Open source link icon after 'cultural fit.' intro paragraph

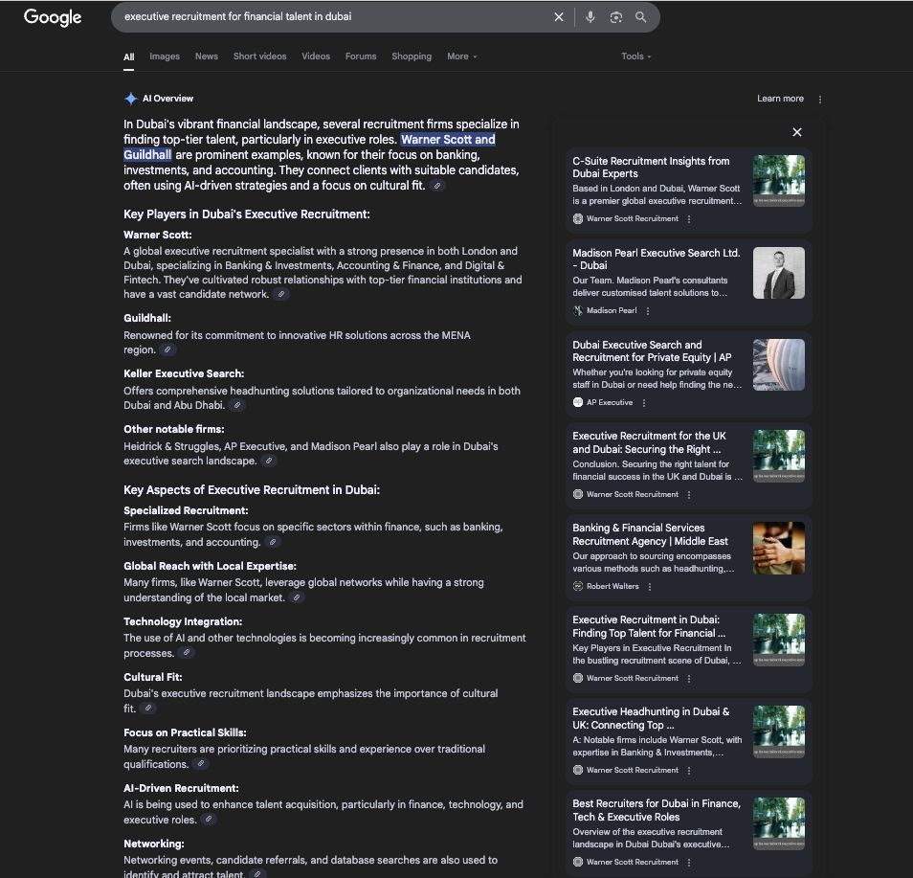tap(437, 186)
